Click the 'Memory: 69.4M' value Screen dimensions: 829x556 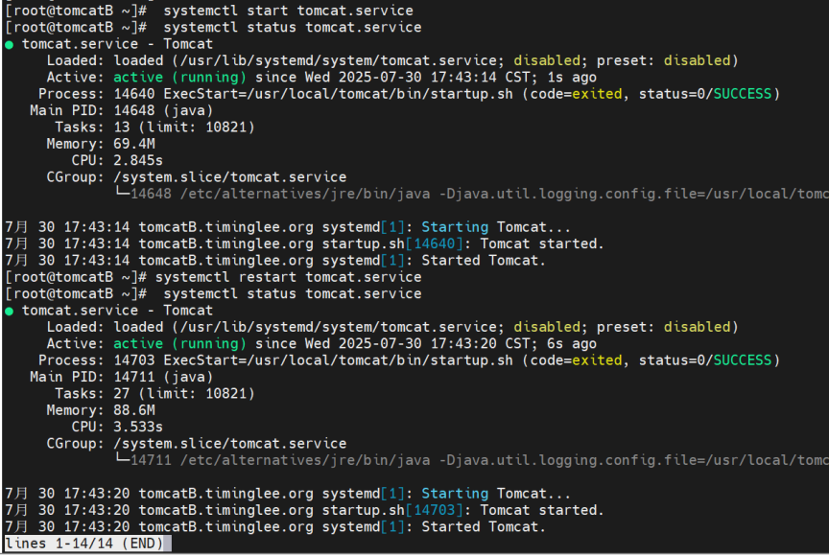pyautogui.click(x=134, y=144)
